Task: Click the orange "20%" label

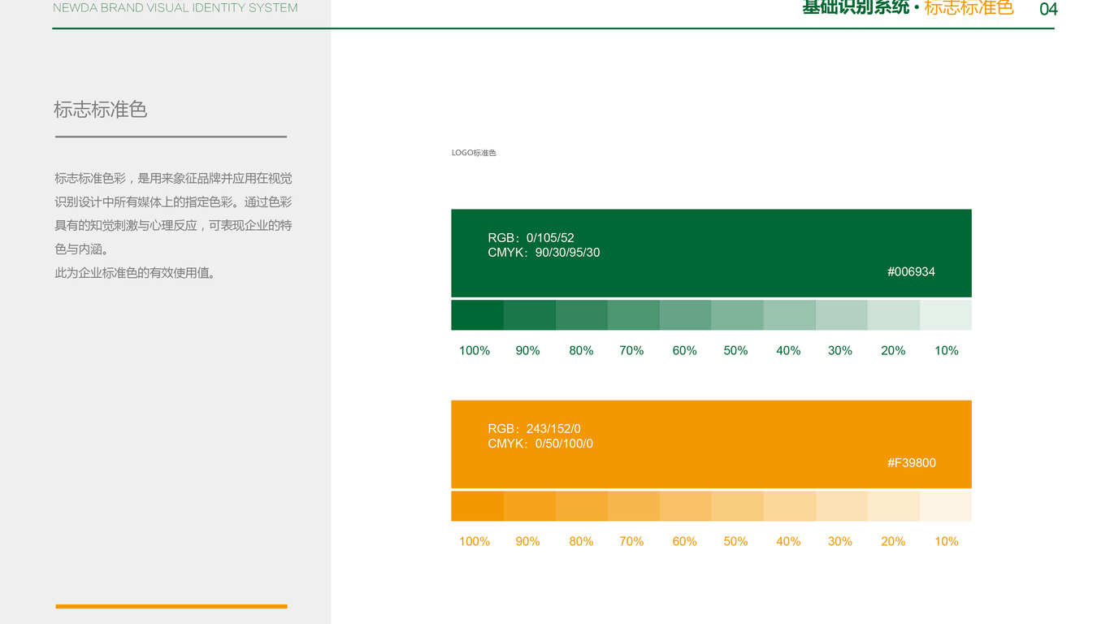Action: click(893, 542)
